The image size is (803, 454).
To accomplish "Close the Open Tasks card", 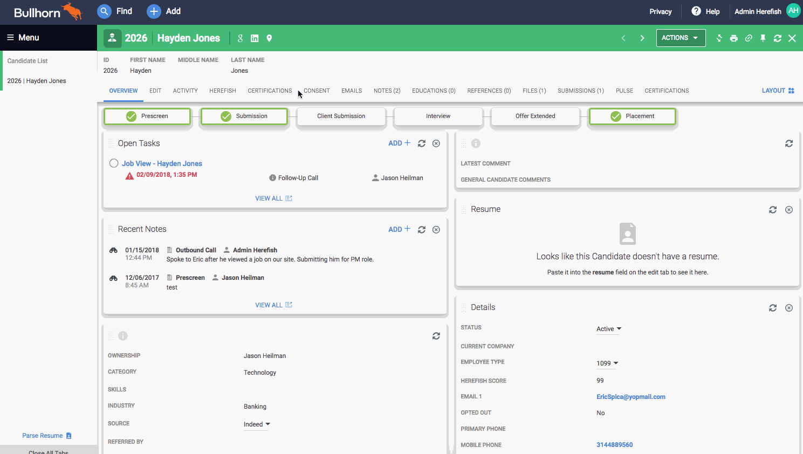I will click(436, 143).
